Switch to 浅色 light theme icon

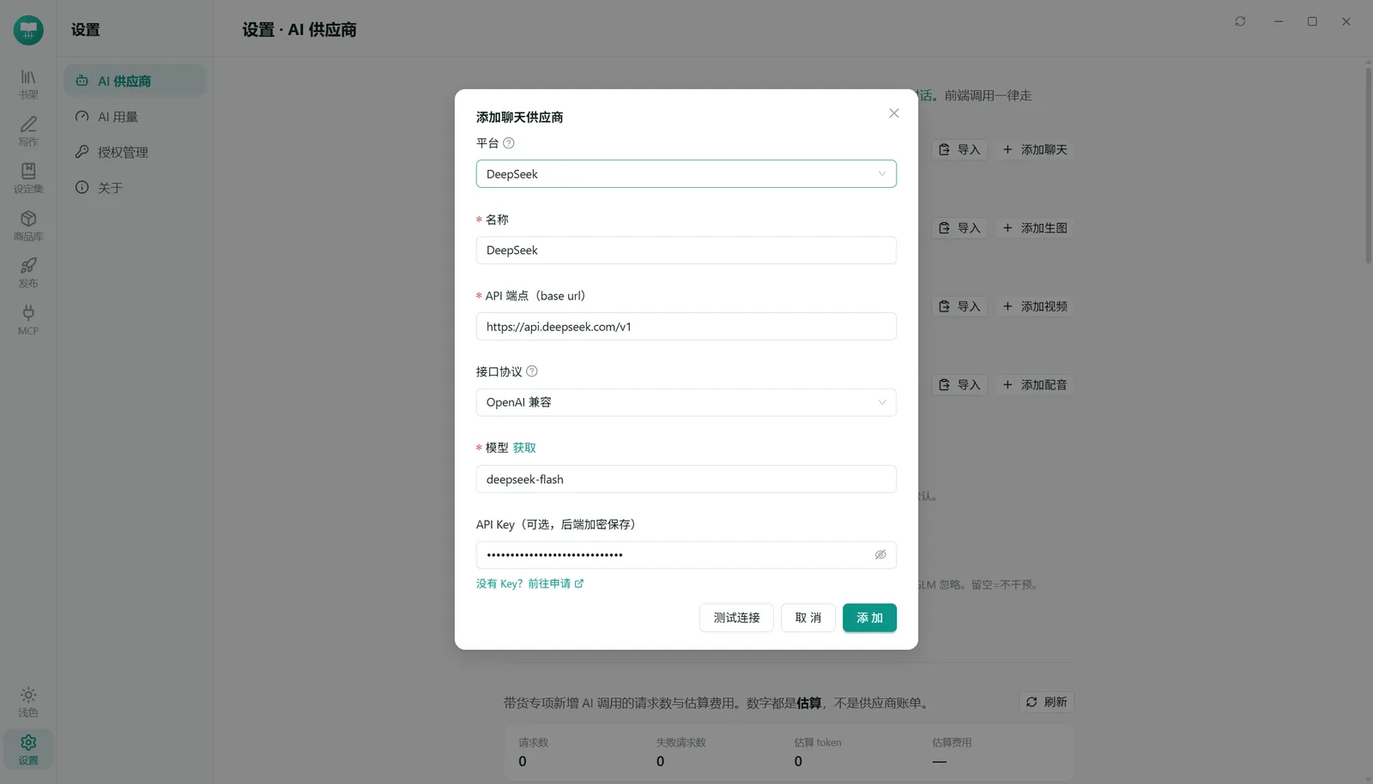tap(28, 702)
